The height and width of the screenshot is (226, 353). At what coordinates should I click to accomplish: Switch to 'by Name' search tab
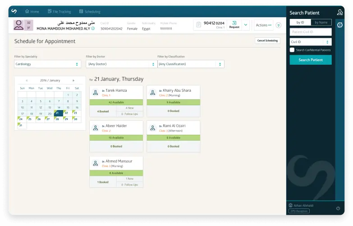(x=321, y=22)
